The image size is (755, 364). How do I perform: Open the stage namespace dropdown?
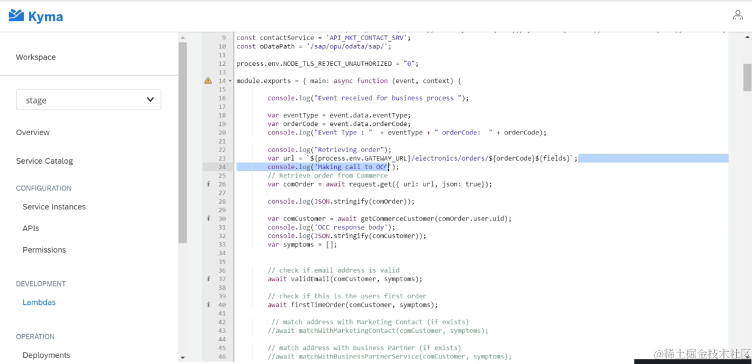tap(88, 100)
